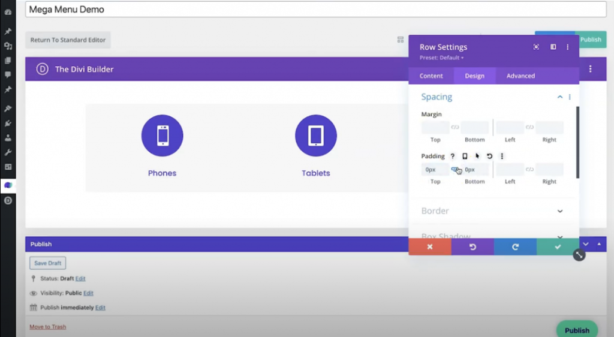The image size is (614, 337).
Task: Open the Preset: Default dropdown
Action: [441, 58]
